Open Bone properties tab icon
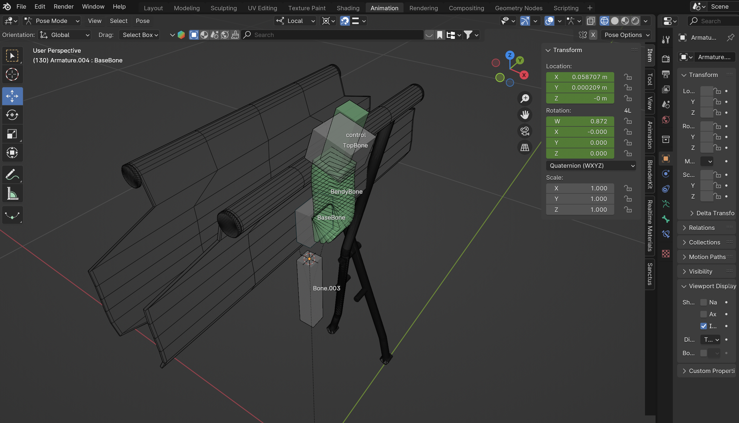Viewport: 739px width, 423px height. click(x=666, y=219)
